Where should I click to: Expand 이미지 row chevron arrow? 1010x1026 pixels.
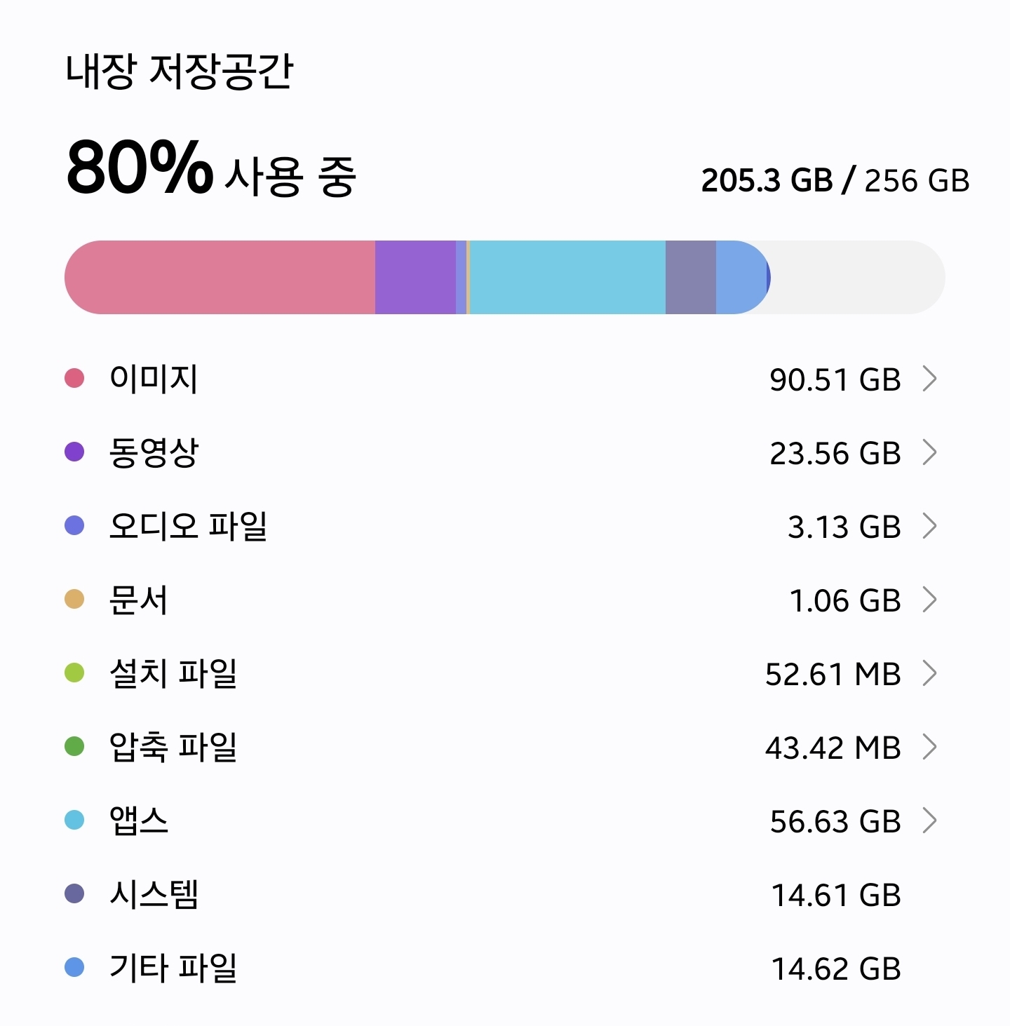pyautogui.click(x=929, y=379)
